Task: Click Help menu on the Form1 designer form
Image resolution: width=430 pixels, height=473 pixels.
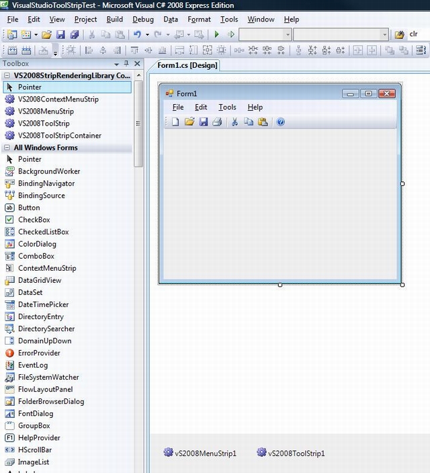Action: (255, 107)
